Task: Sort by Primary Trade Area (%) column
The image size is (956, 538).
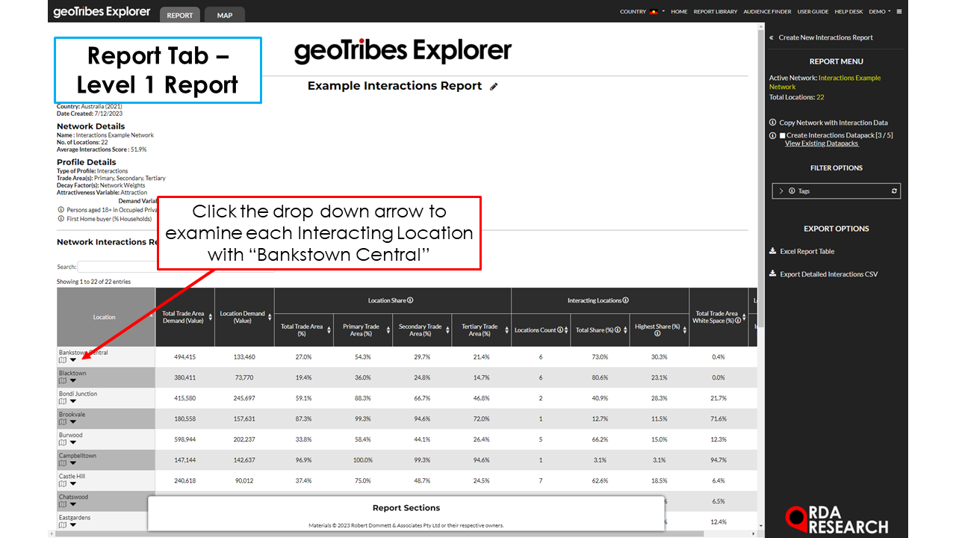Action: (x=362, y=330)
